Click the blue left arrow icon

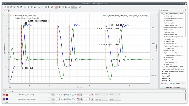tap(45, 7)
